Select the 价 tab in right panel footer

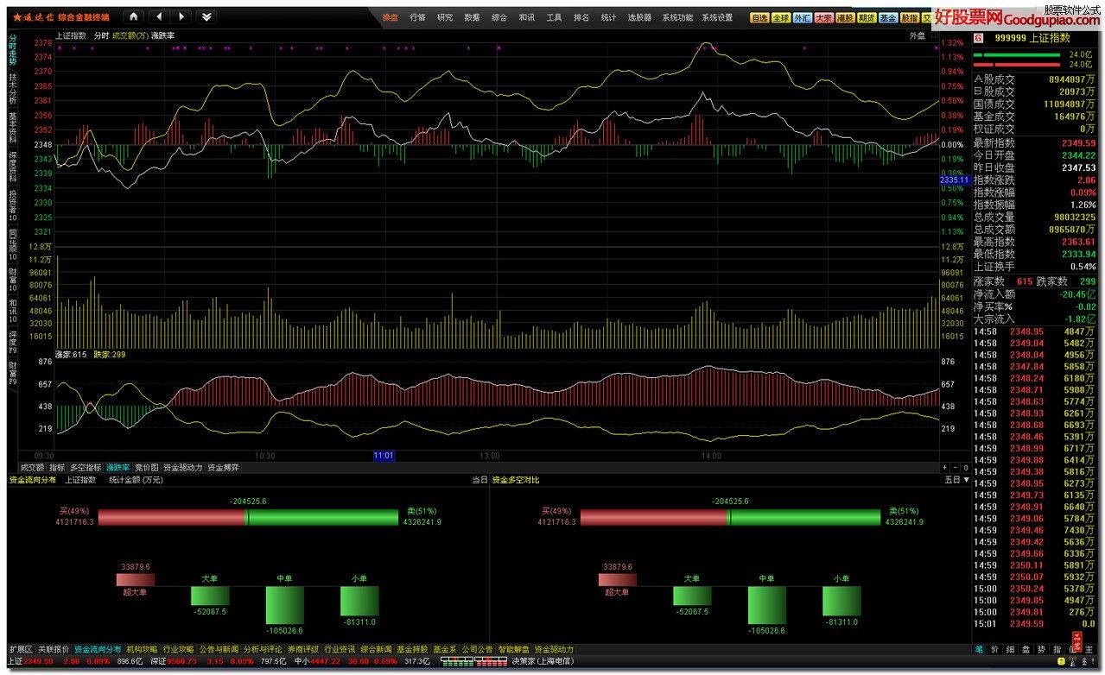click(994, 649)
